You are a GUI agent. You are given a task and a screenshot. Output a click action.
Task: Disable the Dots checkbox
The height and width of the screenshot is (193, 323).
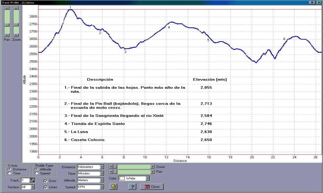point(46,181)
